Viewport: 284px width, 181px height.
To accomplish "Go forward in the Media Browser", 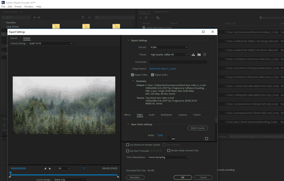I will pyautogui.click(x=39, y=18).
